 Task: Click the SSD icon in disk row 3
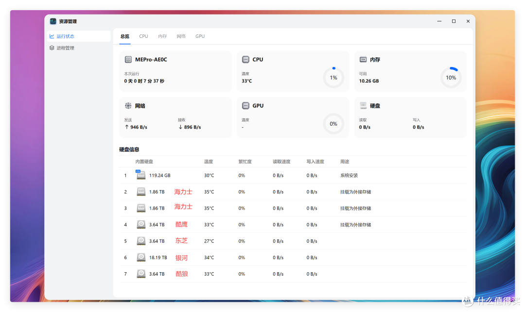tap(141, 208)
